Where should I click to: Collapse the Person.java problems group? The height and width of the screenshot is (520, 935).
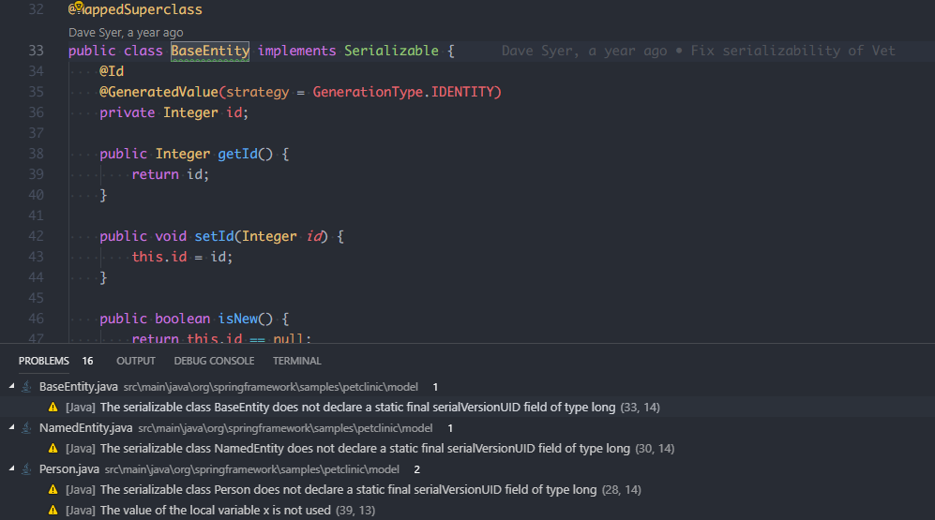pos(11,468)
